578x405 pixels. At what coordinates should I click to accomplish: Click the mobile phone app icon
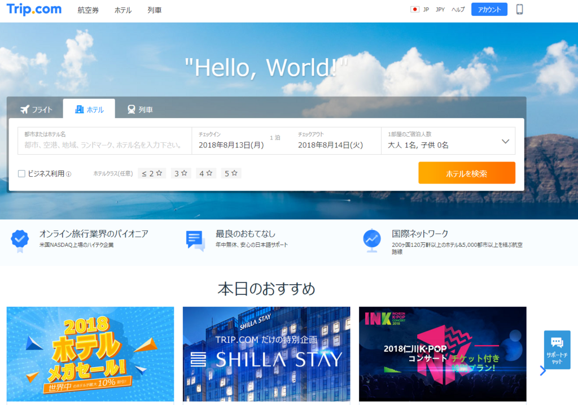519,9
